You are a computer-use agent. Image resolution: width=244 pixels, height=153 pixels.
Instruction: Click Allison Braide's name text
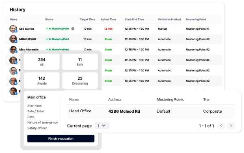tap(28, 39)
